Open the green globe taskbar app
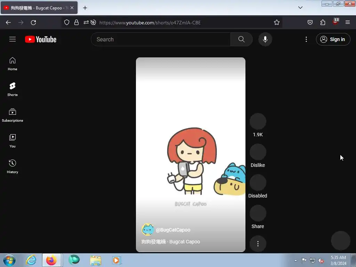Screen dimensions: 356x267 click(x=74, y=260)
